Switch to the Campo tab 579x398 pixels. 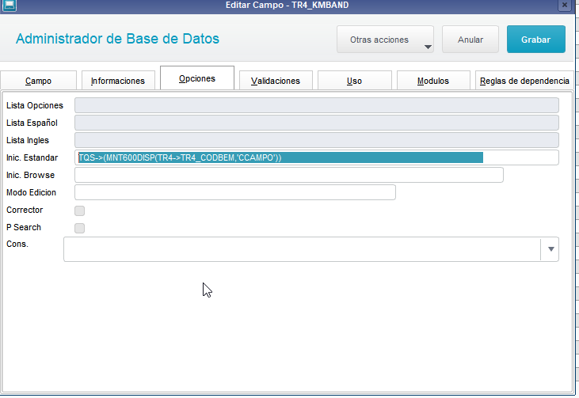[38, 81]
